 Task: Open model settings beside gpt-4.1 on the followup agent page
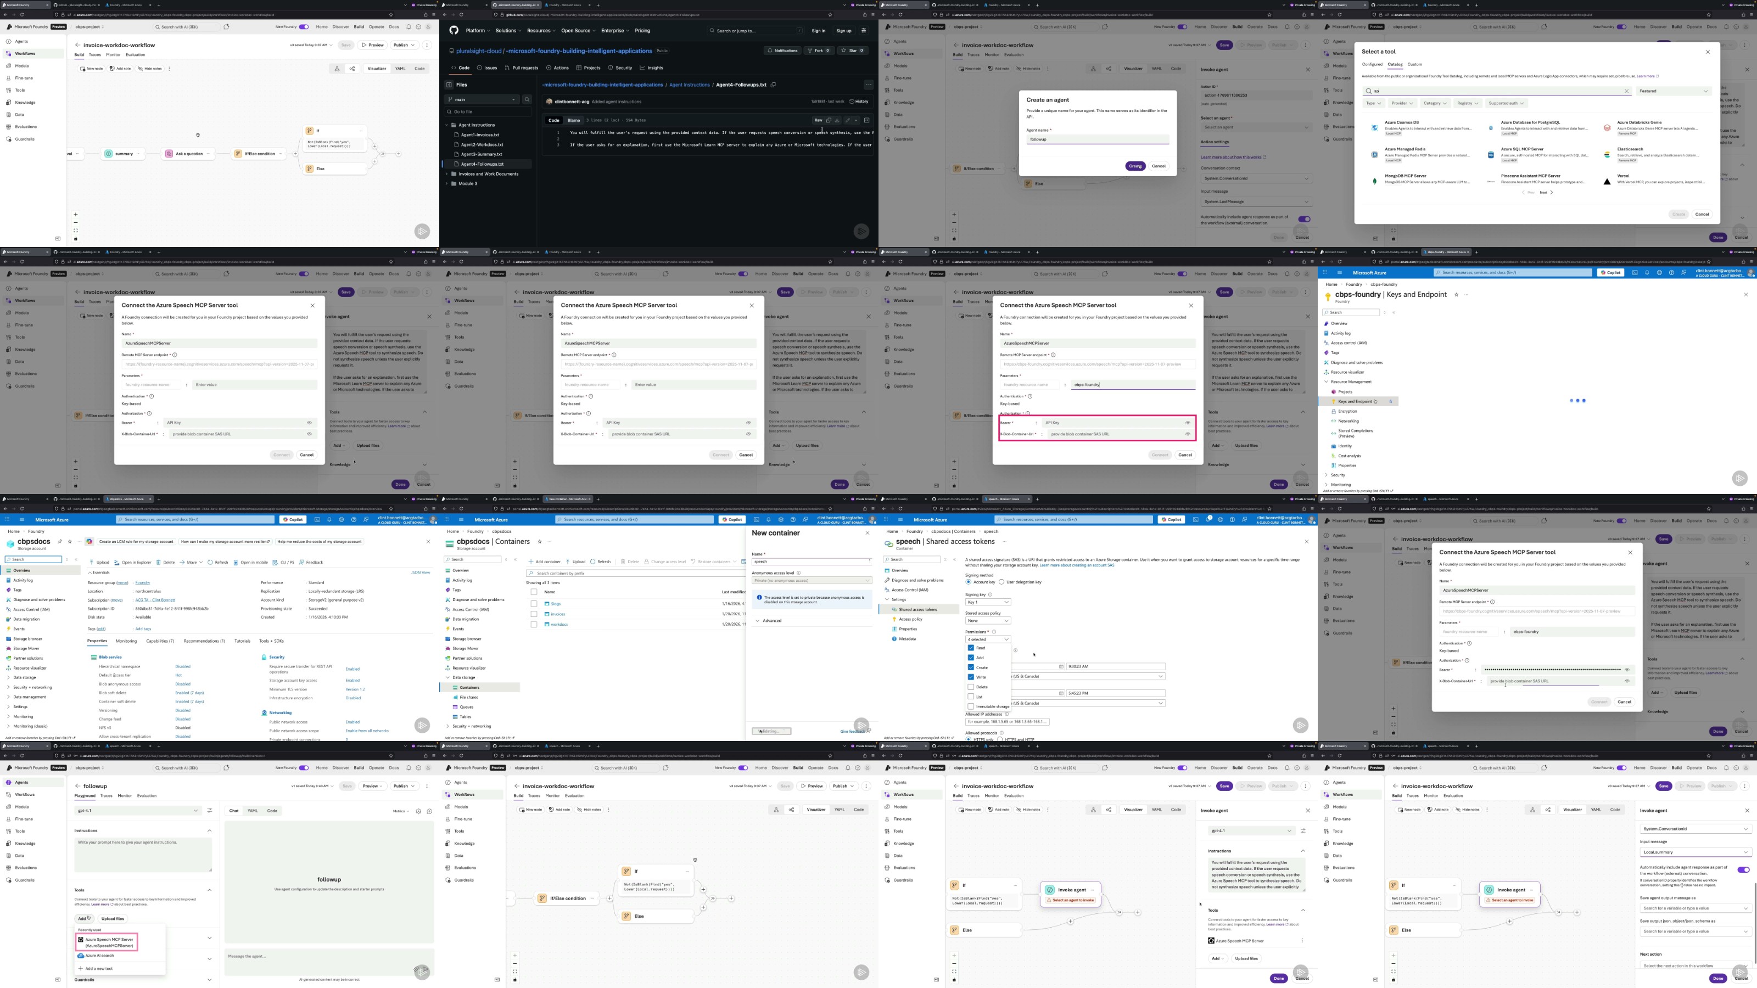(209, 811)
